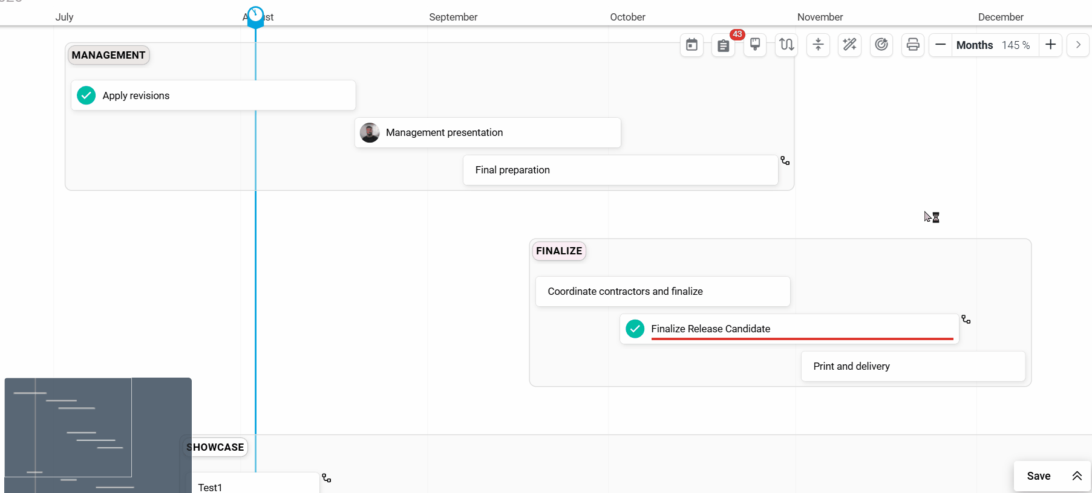This screenshot has width=1092, height=493.
Task: Click the 145 % zoom value
Action: tap(1016, 45)
